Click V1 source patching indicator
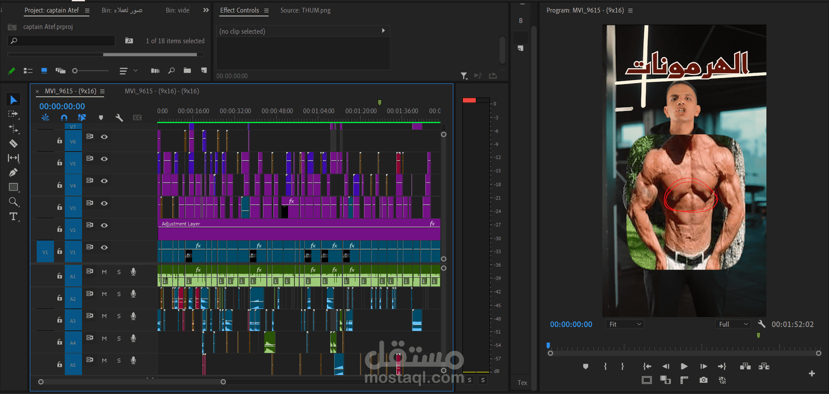This screenshot has height=394, width=829. 45,252
